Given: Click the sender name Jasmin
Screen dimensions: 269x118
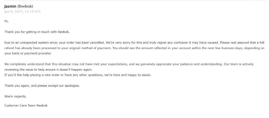Looking at the screenshot, I should 10,6.
